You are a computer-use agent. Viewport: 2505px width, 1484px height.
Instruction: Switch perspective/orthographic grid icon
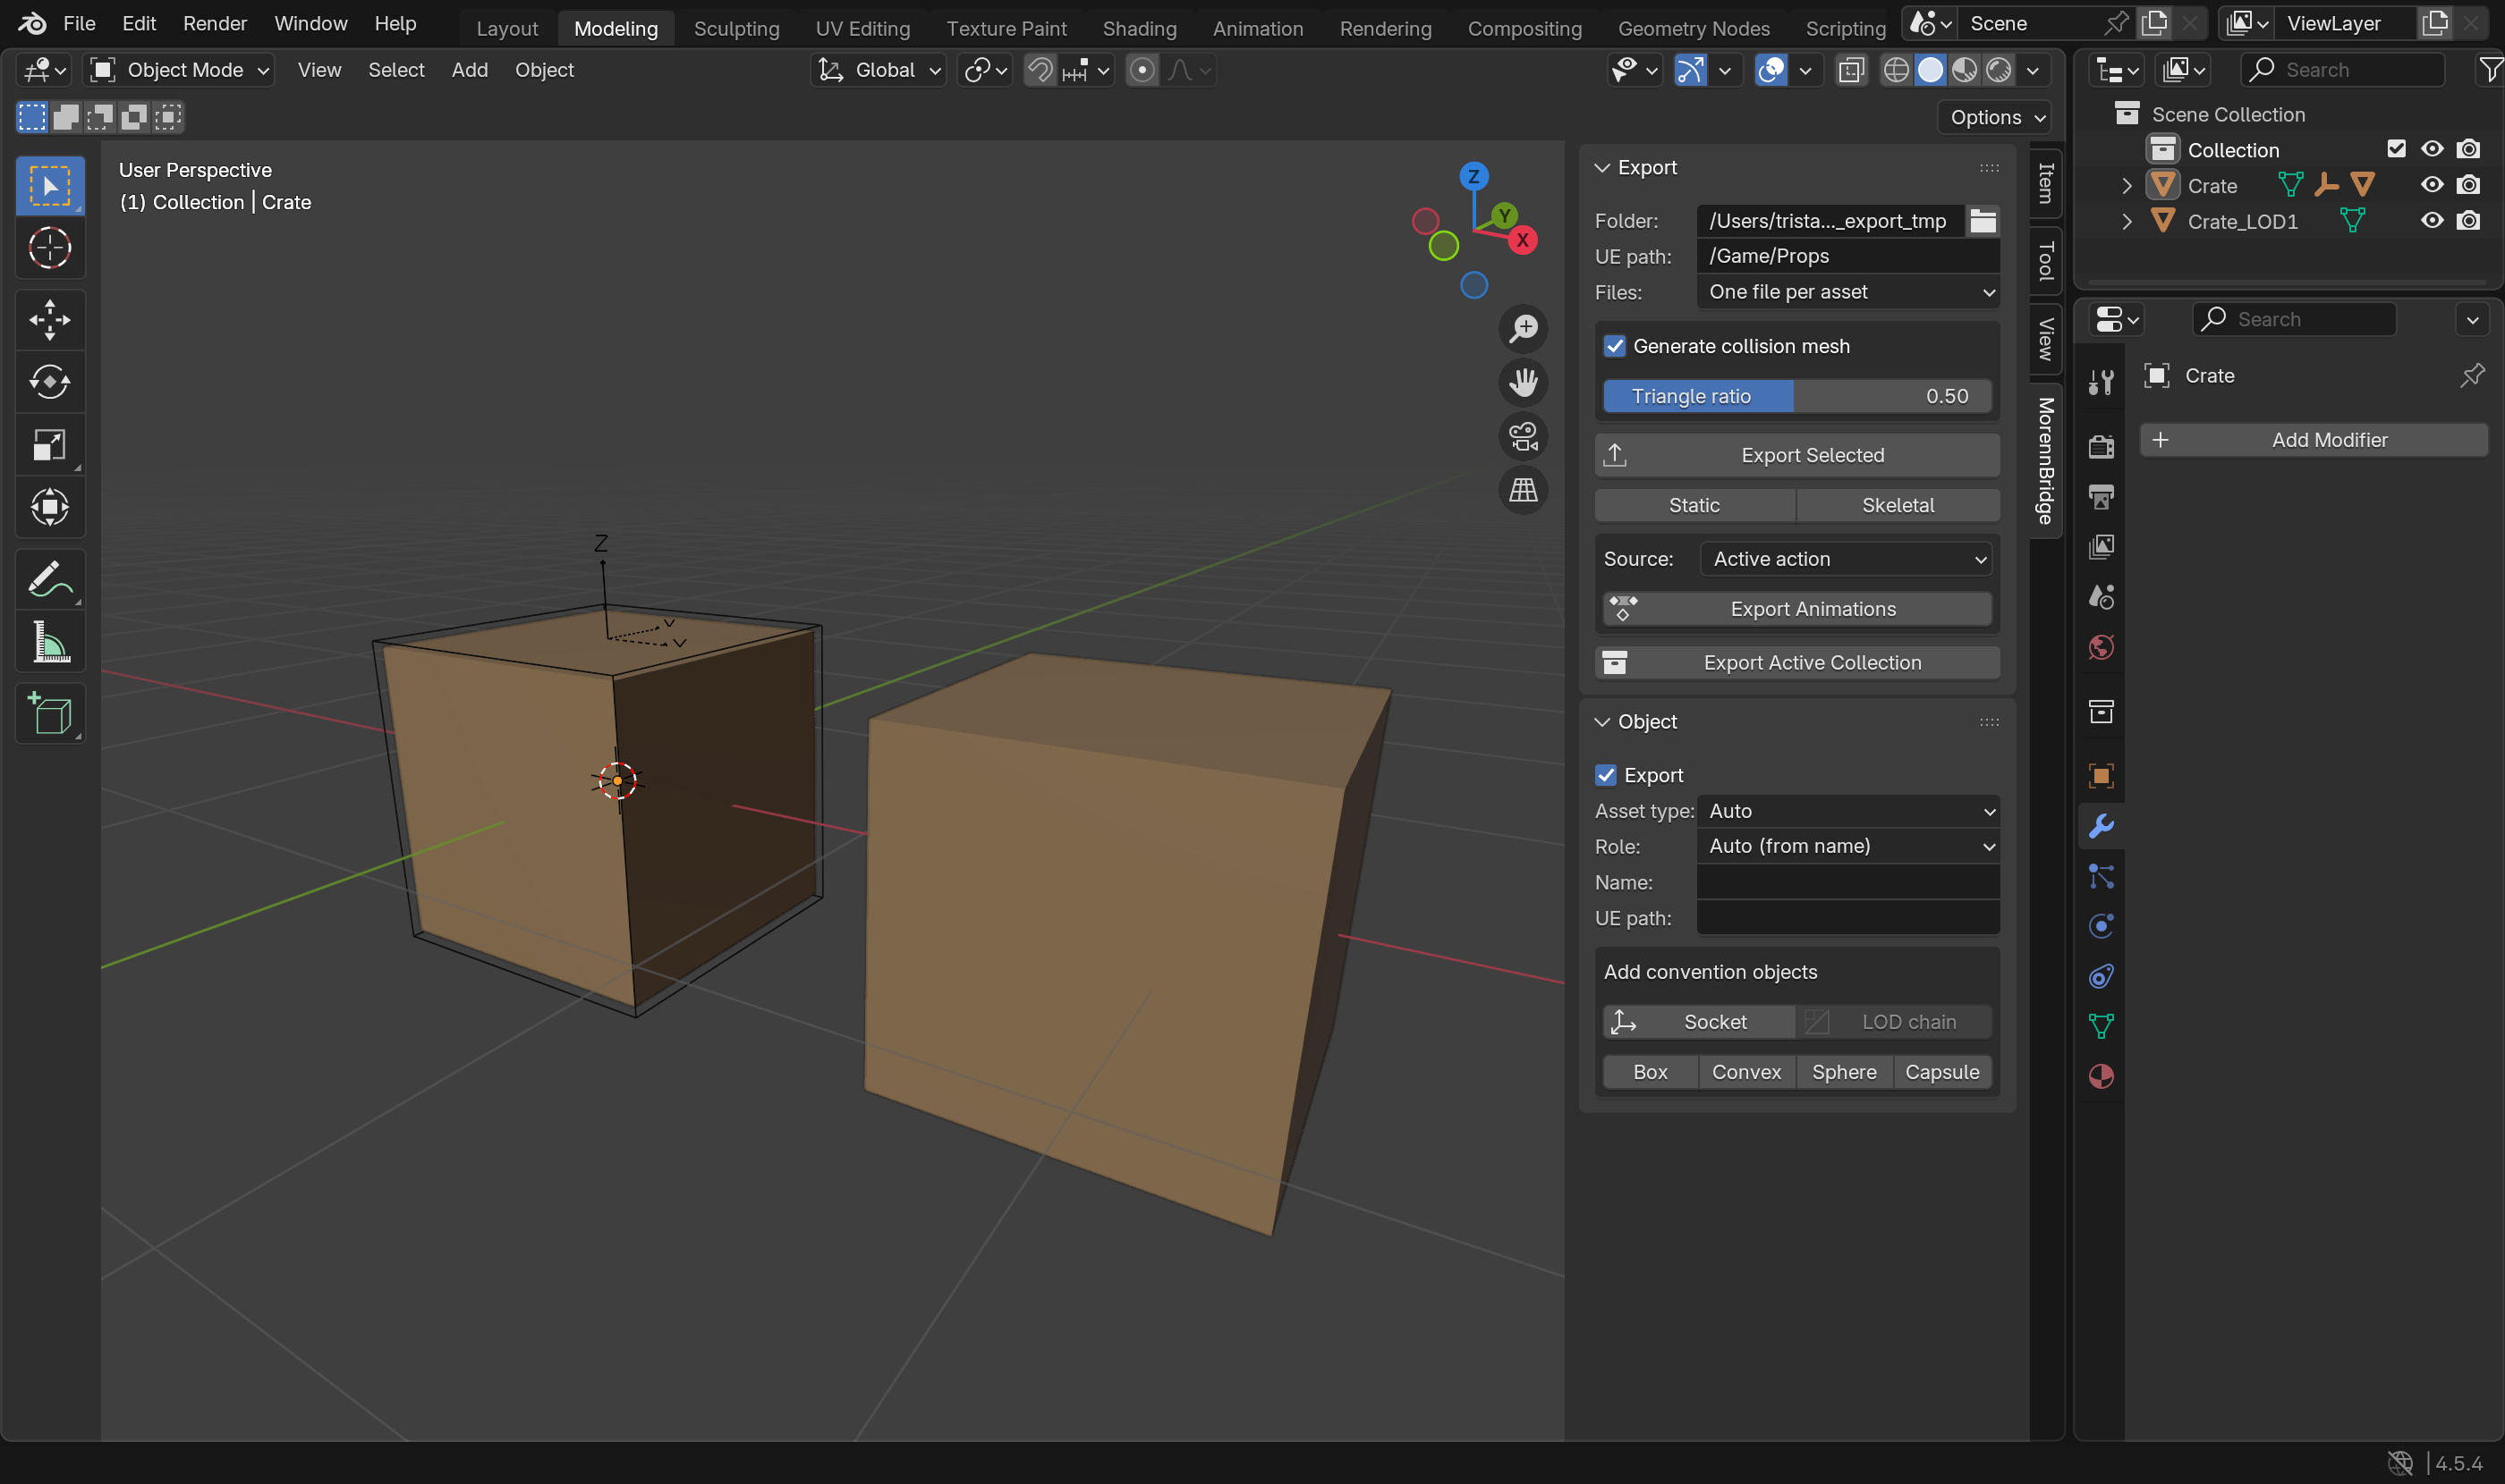[1524, 490]
